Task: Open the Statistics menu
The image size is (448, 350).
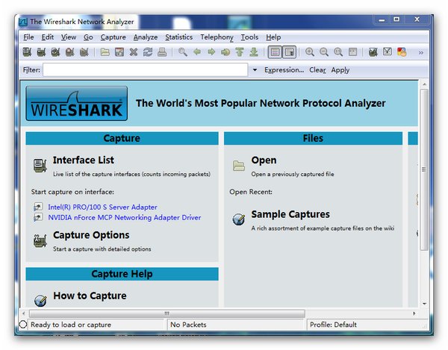Action: pyautogui.click(x=179, y=37)
